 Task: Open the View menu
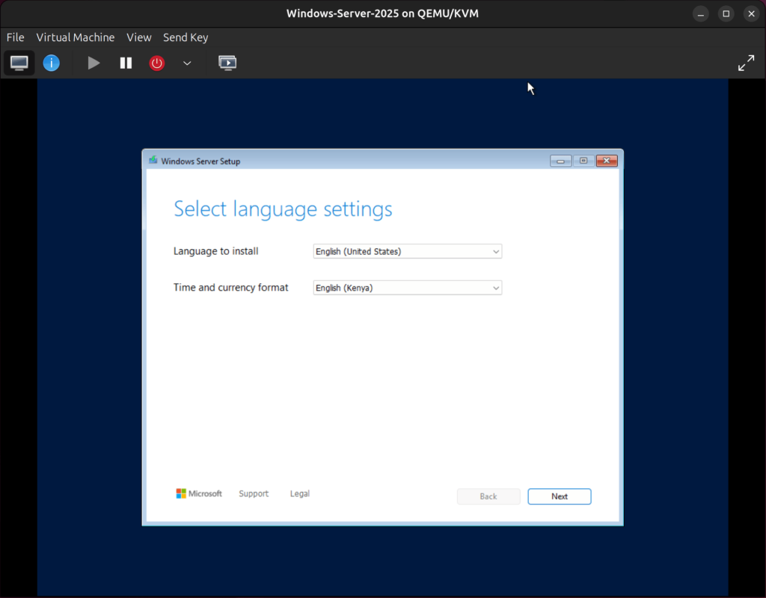click(x=138, y=37)
